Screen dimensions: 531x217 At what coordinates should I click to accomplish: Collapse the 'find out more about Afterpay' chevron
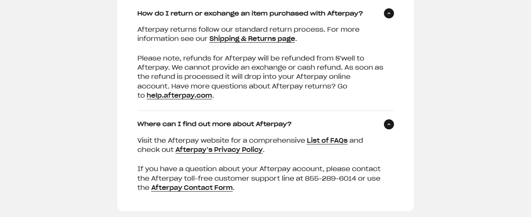(x=389, y=124)
